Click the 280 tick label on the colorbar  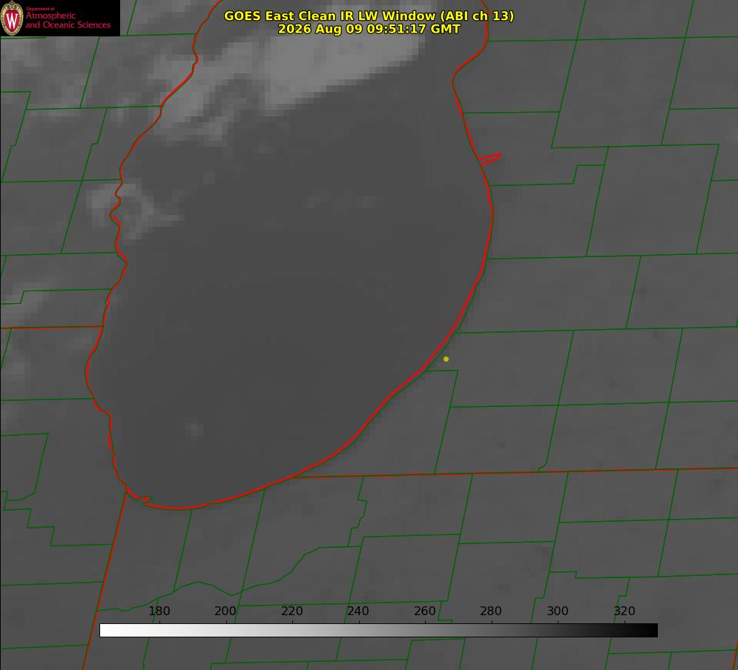tap(491, 611)
